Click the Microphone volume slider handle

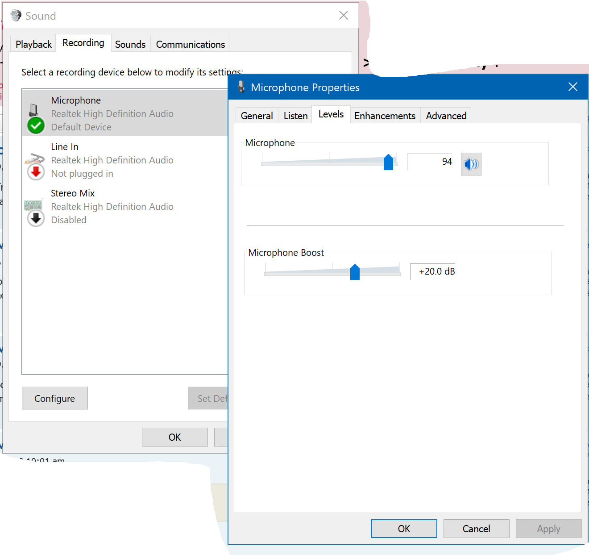point(388,162)
